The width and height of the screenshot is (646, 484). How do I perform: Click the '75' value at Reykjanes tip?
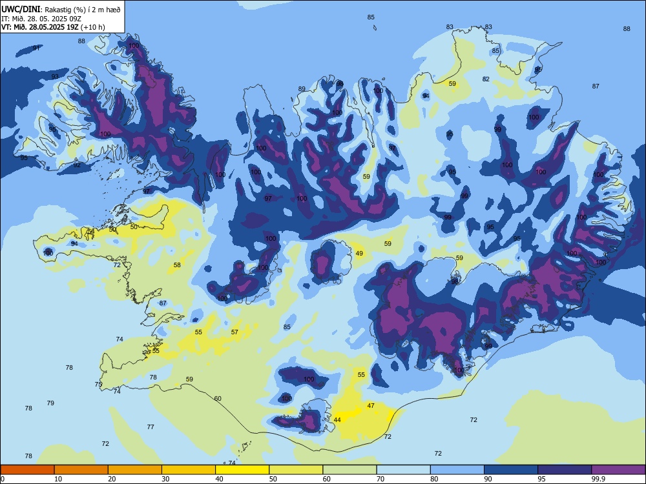(98, 384)
